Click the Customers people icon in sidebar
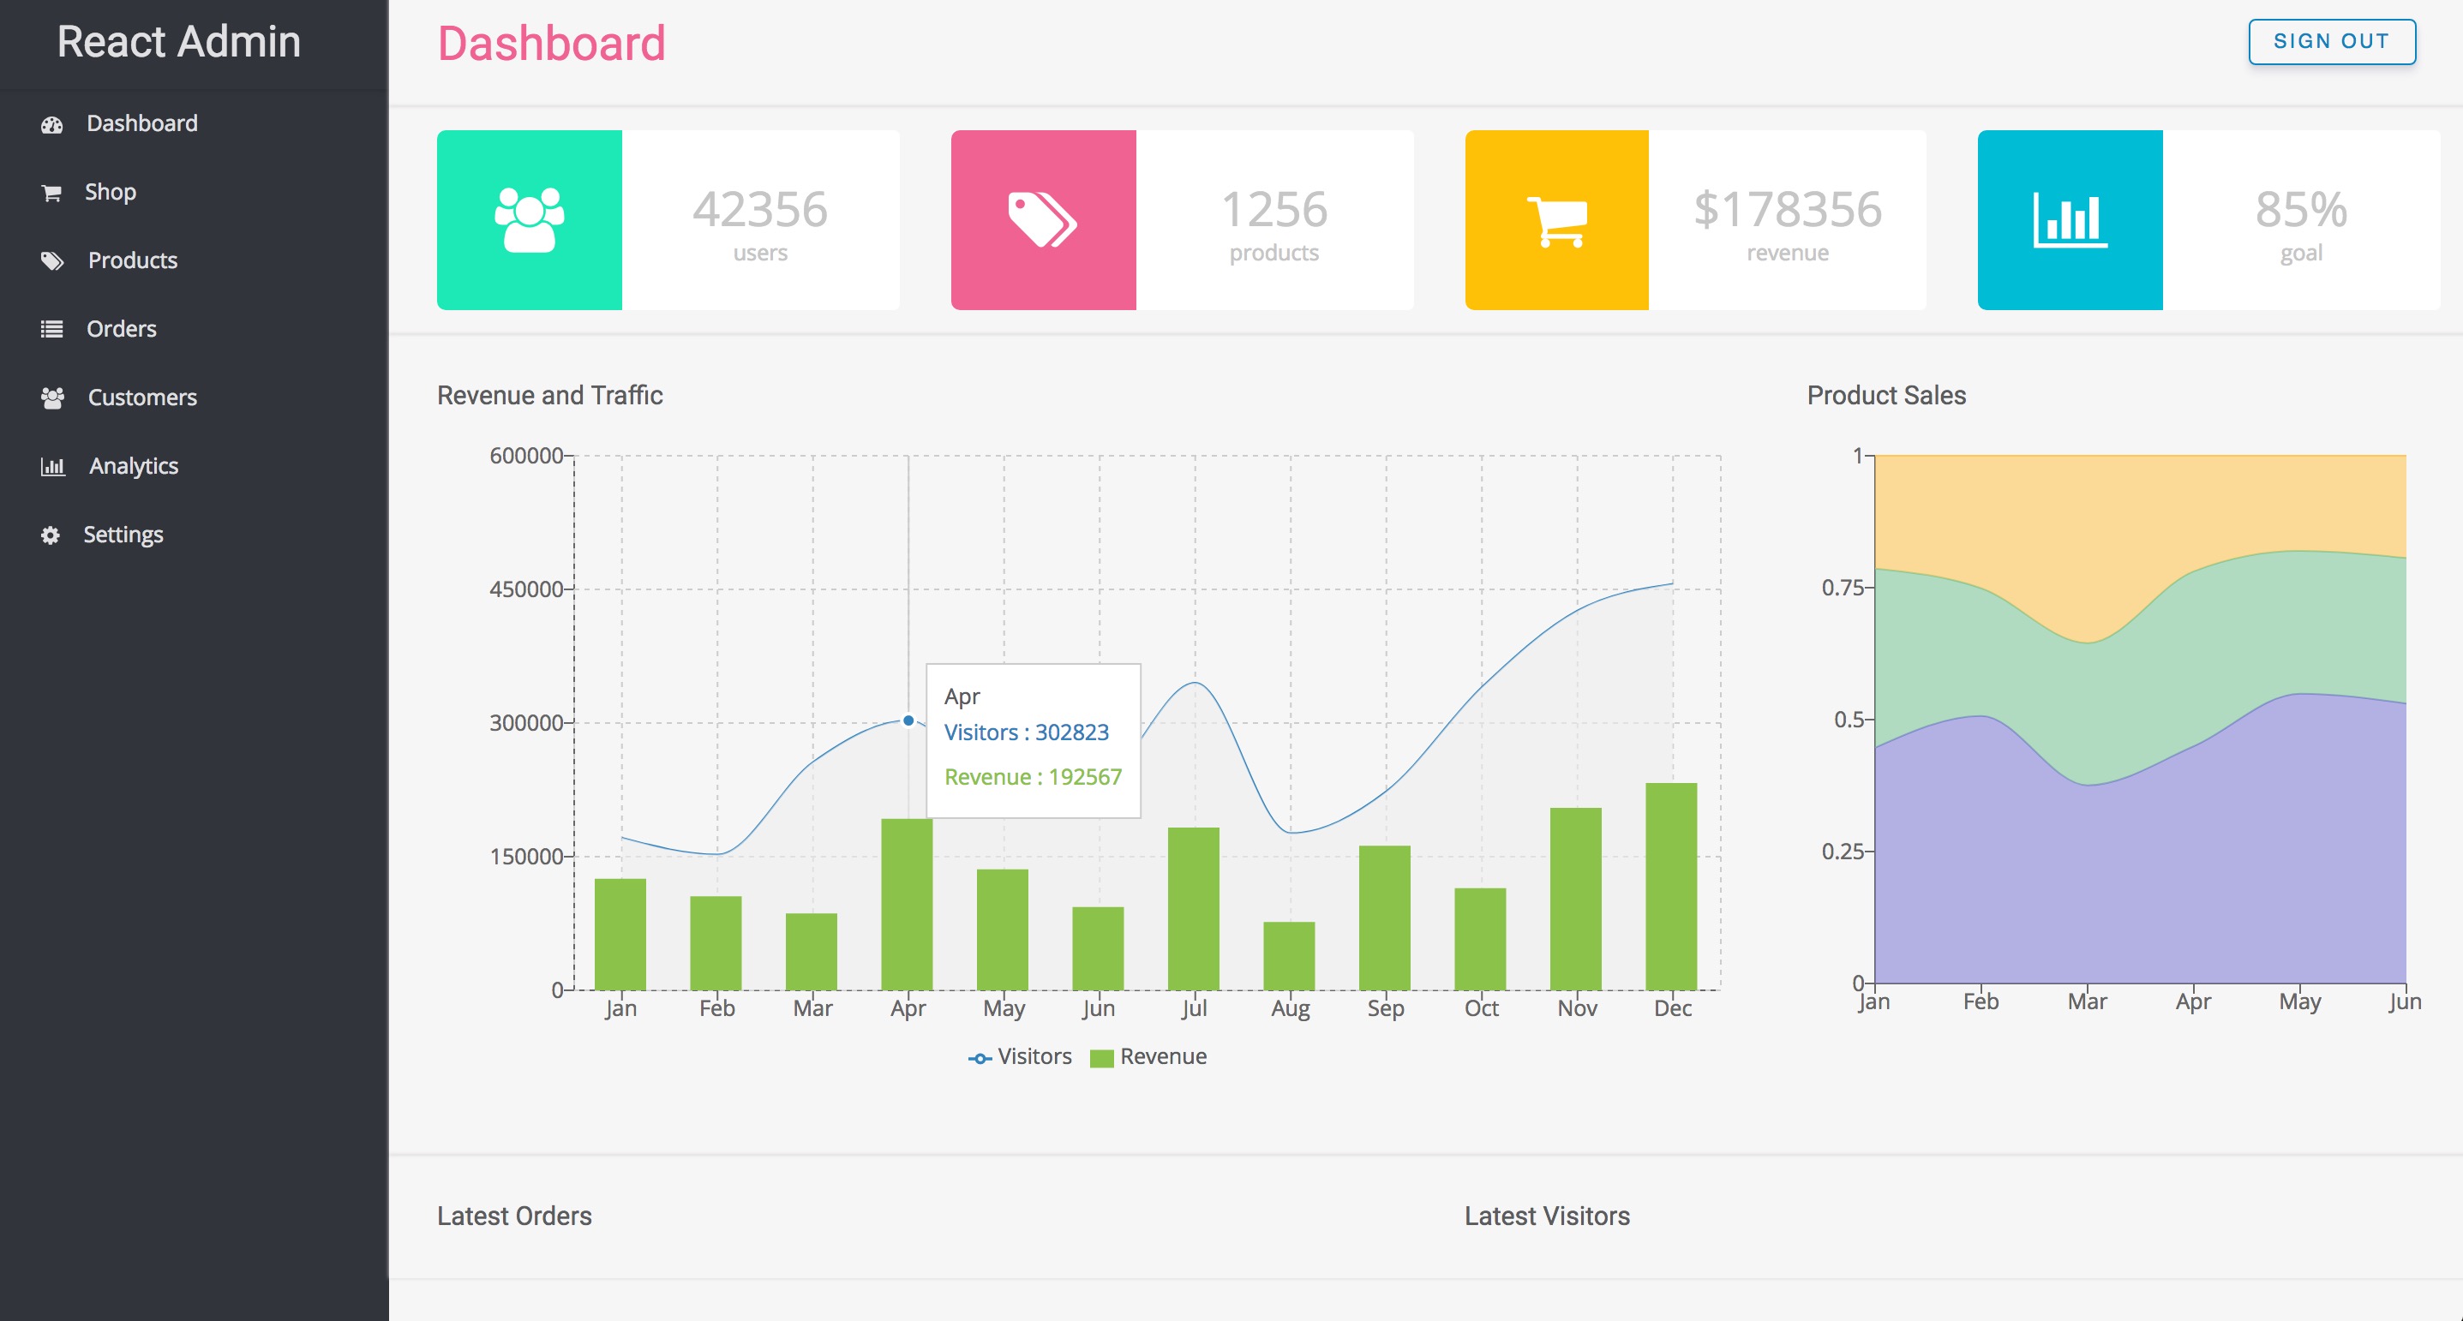Viewport: 2463px width, 1321px height. (51, 397)
